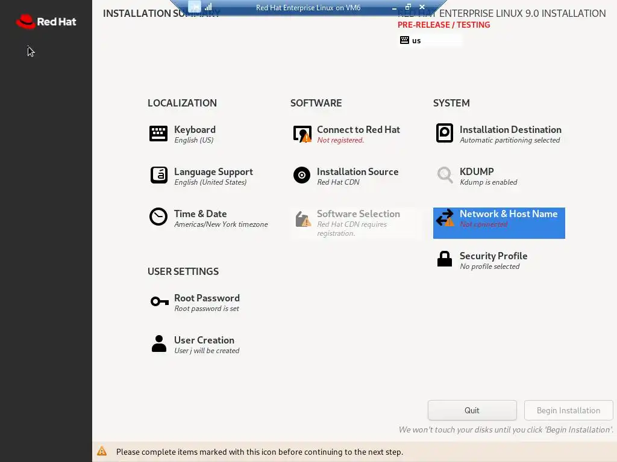617x462 pixels.
Task: Click the keyboard icon next to us
Action: (404, 40)
